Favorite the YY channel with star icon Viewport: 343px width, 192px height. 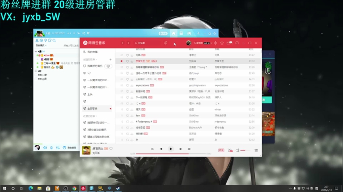point(74,33)
